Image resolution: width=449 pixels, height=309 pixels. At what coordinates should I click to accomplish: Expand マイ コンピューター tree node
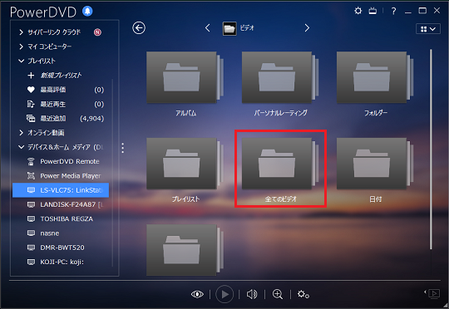21,47
